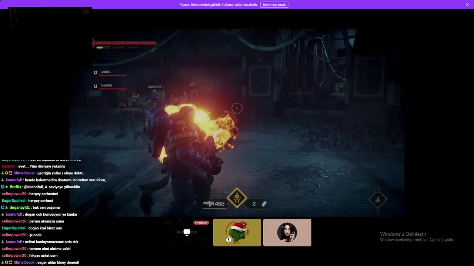Click the BotRix username in chat
The height and width of the screenshot is (266, 474).
[x=15, y=187]
